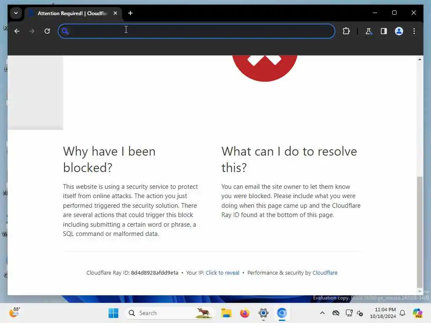431x323 pixels.
Task: Maximize the browser window
Action: pos(394,13)
